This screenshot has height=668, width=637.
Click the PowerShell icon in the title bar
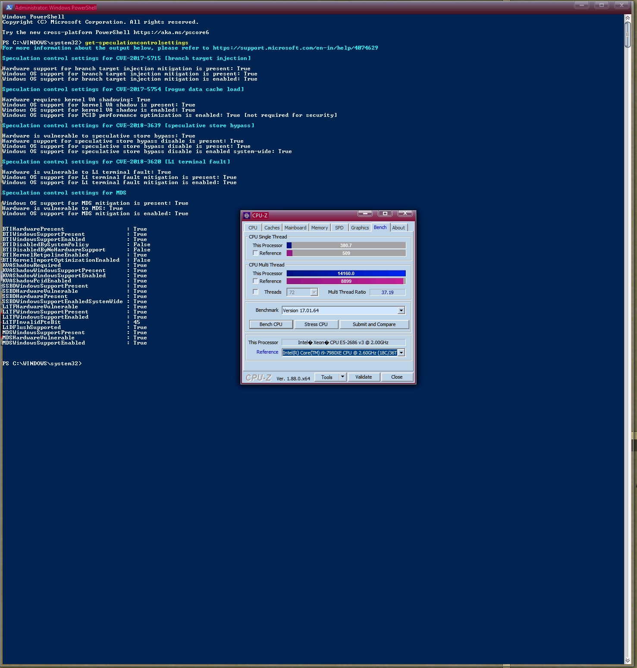click(x=9, y=7)
